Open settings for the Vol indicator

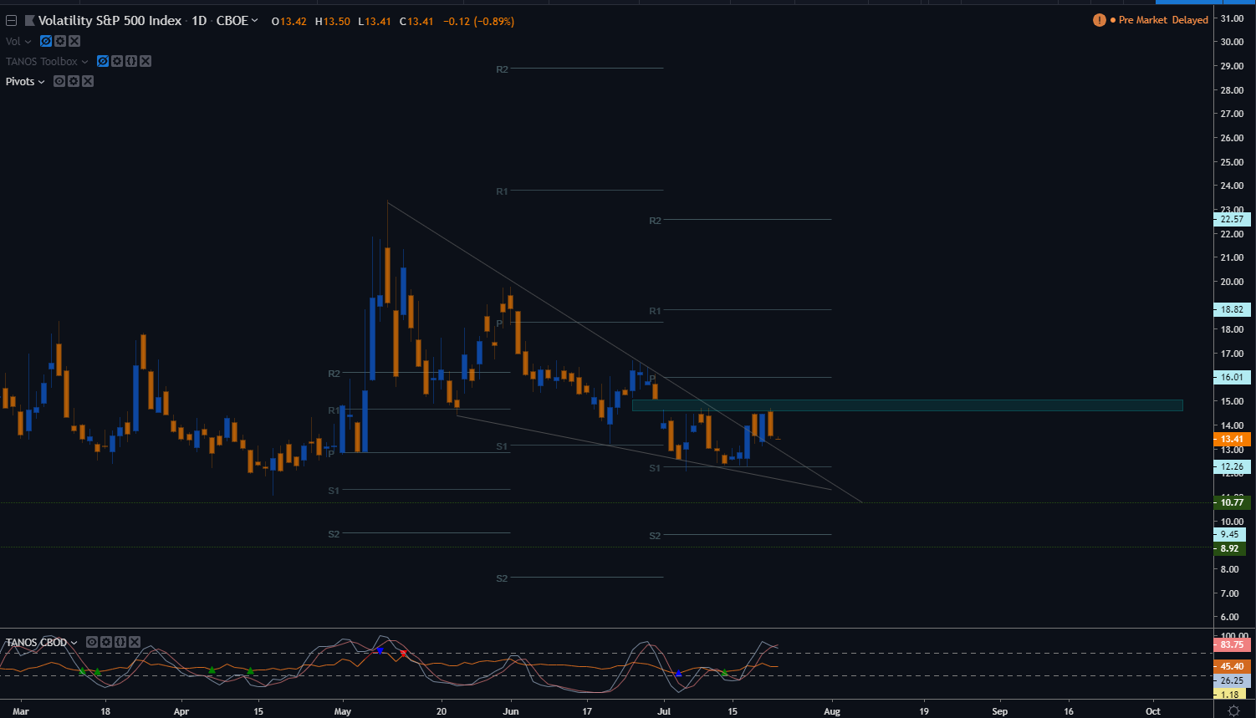pos(60,41)
